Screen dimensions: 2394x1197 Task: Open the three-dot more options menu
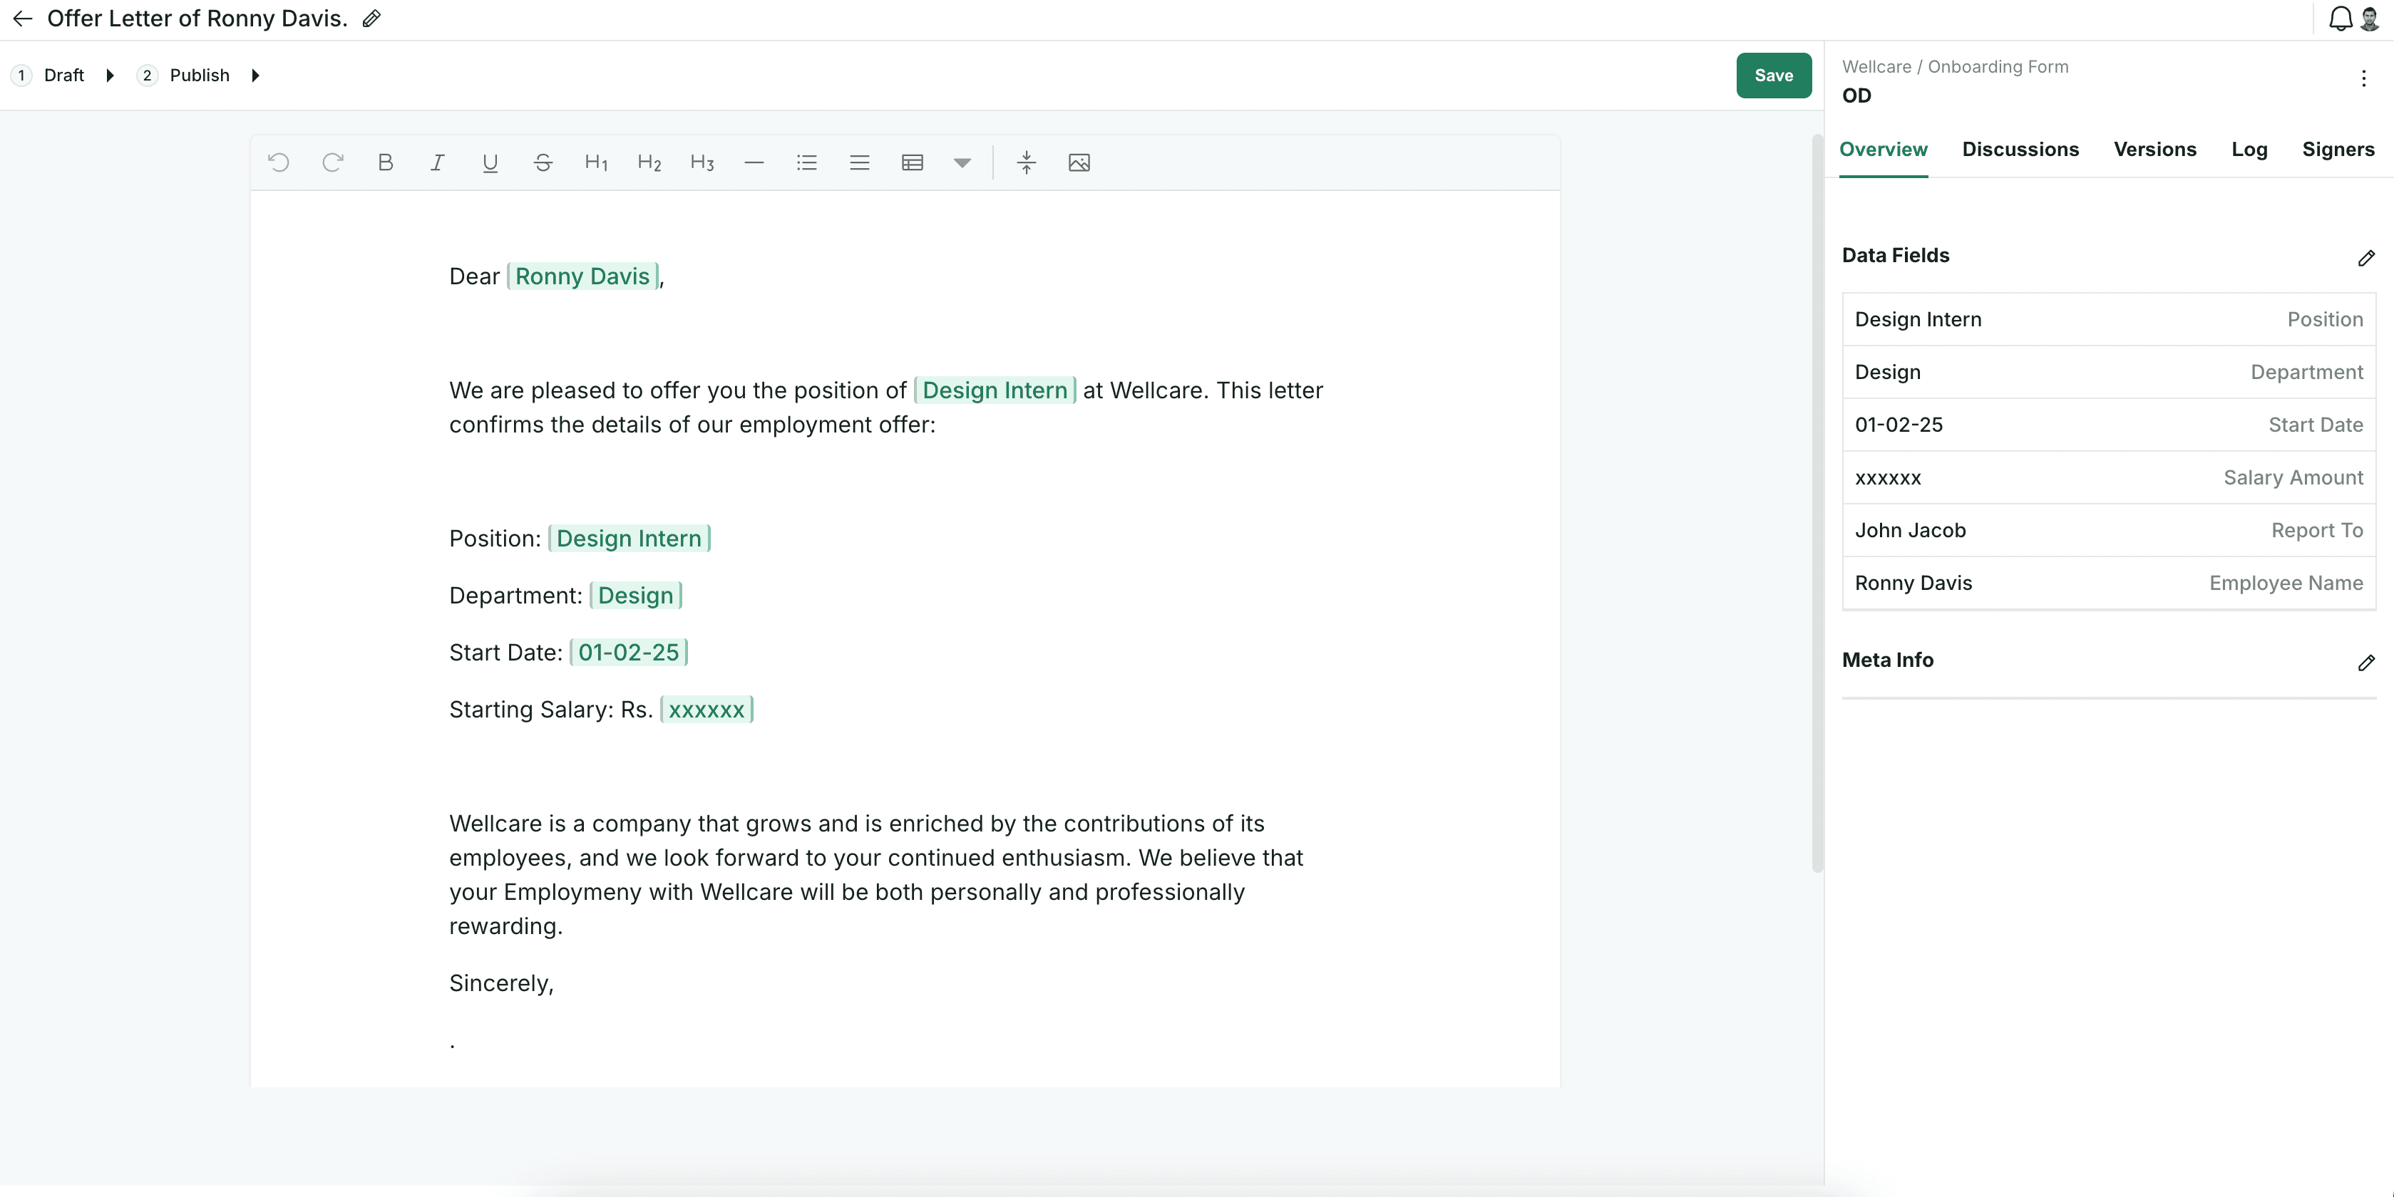coord(2364,79)
